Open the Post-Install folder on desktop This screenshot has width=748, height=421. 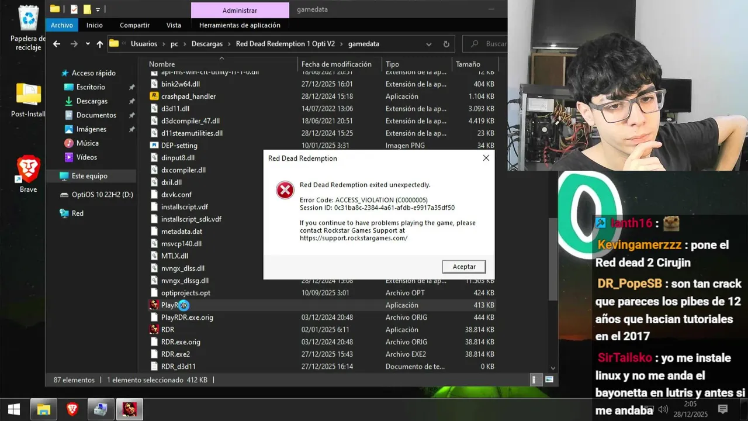point(28,100)
